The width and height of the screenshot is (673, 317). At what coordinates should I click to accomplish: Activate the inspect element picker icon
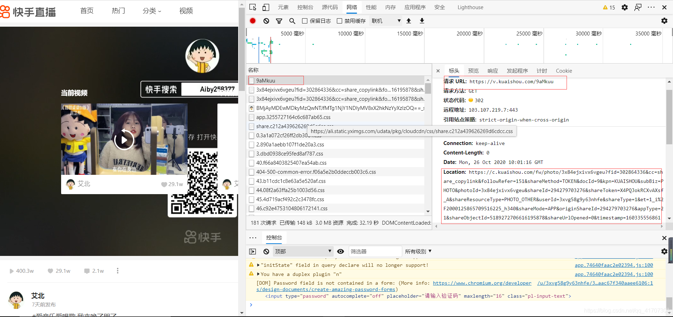(253, 7)
